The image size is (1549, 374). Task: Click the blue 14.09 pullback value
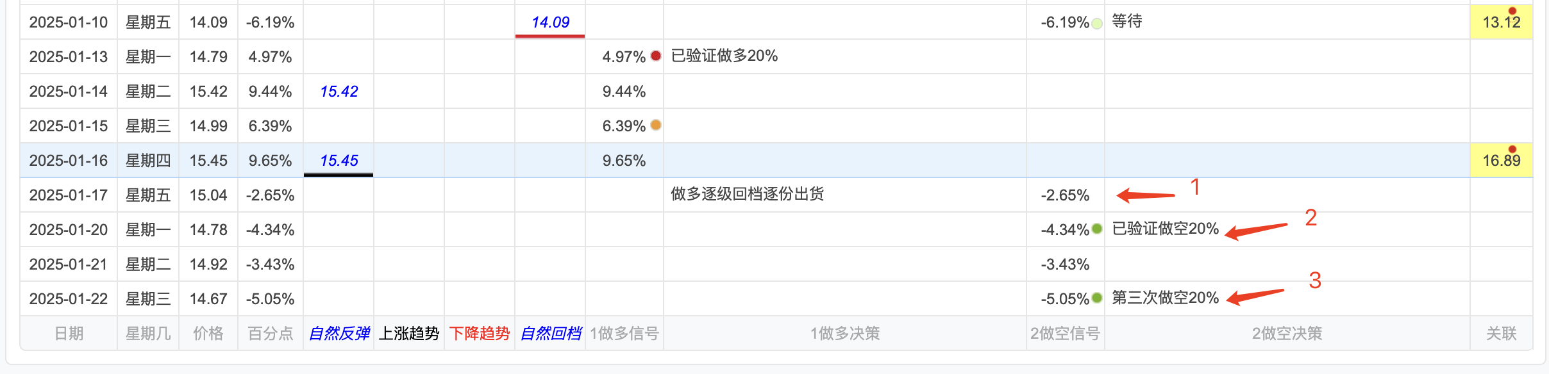point(550,22)
